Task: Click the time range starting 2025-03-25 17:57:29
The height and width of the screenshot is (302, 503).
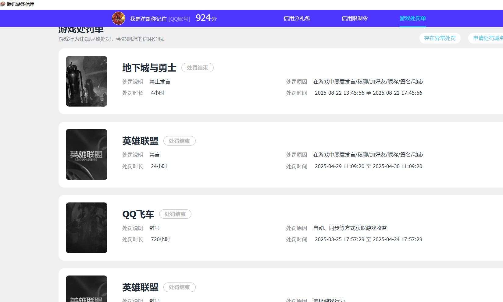Action: click(369, 239)
